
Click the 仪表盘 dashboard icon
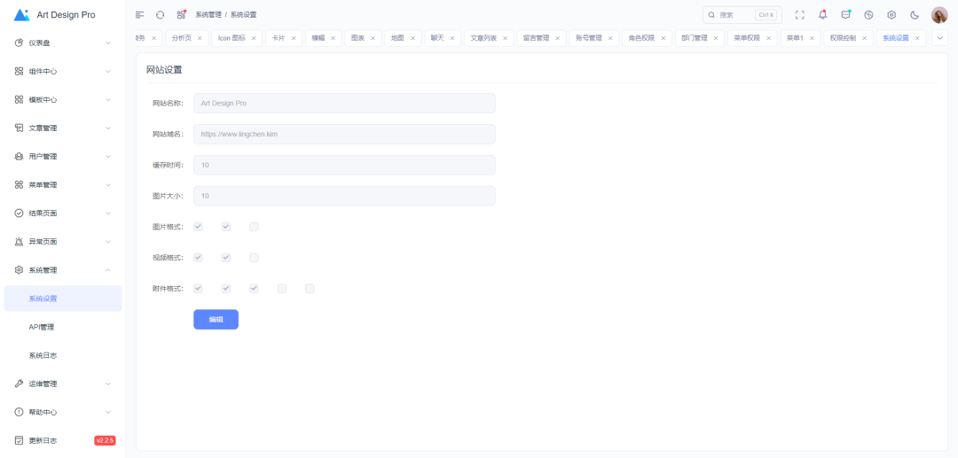coord(19,43)
